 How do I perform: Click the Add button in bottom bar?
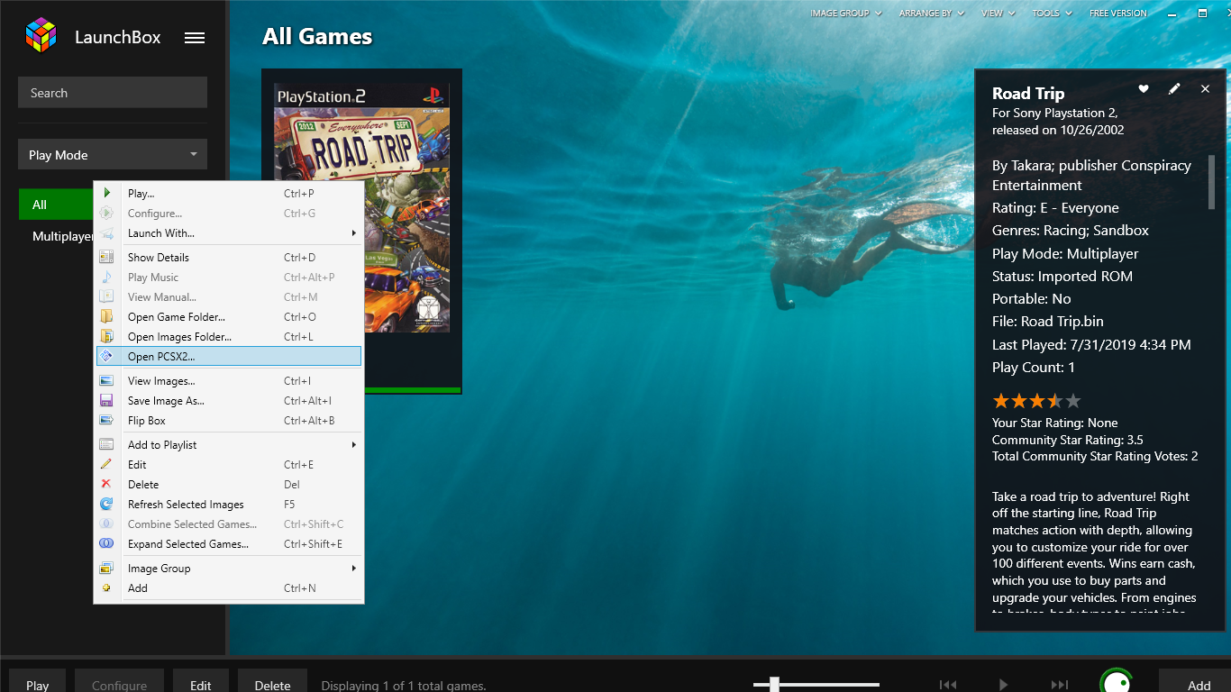[1194, 681]
